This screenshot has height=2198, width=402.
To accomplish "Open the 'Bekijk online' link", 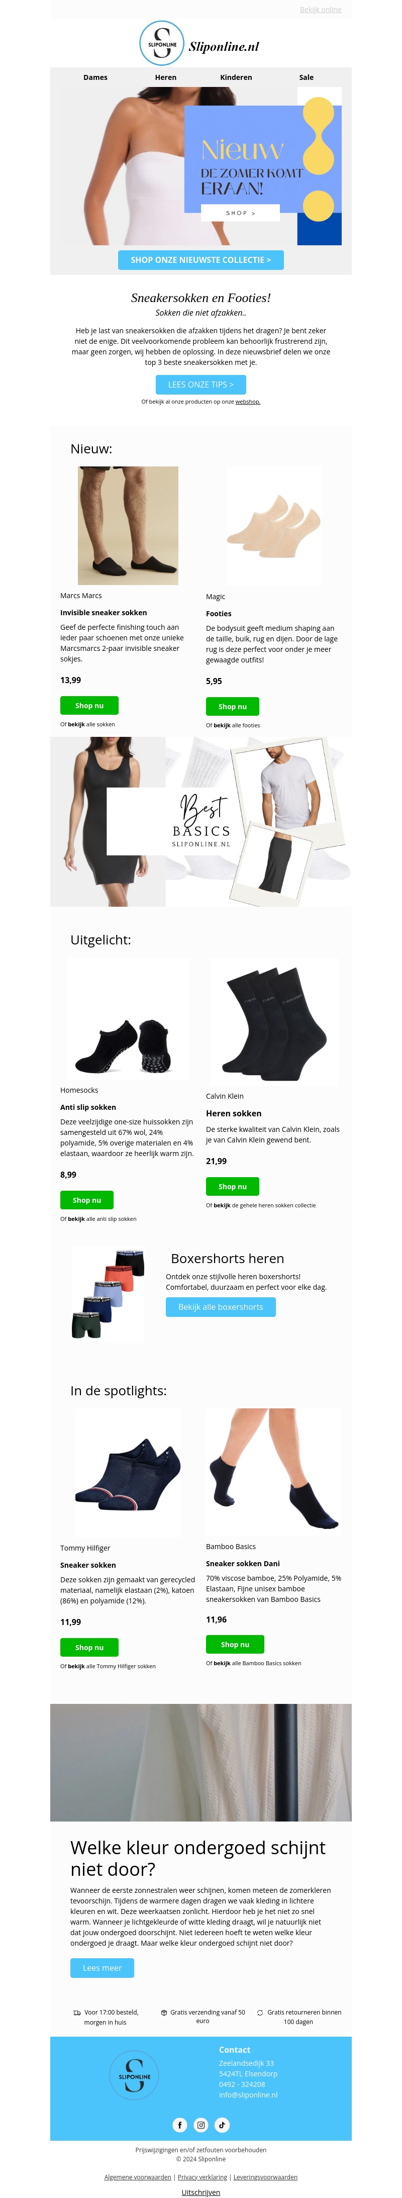I will click(320, 10).
